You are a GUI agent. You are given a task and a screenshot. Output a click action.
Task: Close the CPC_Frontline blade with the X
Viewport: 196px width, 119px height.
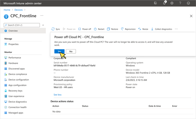[191, 16]
